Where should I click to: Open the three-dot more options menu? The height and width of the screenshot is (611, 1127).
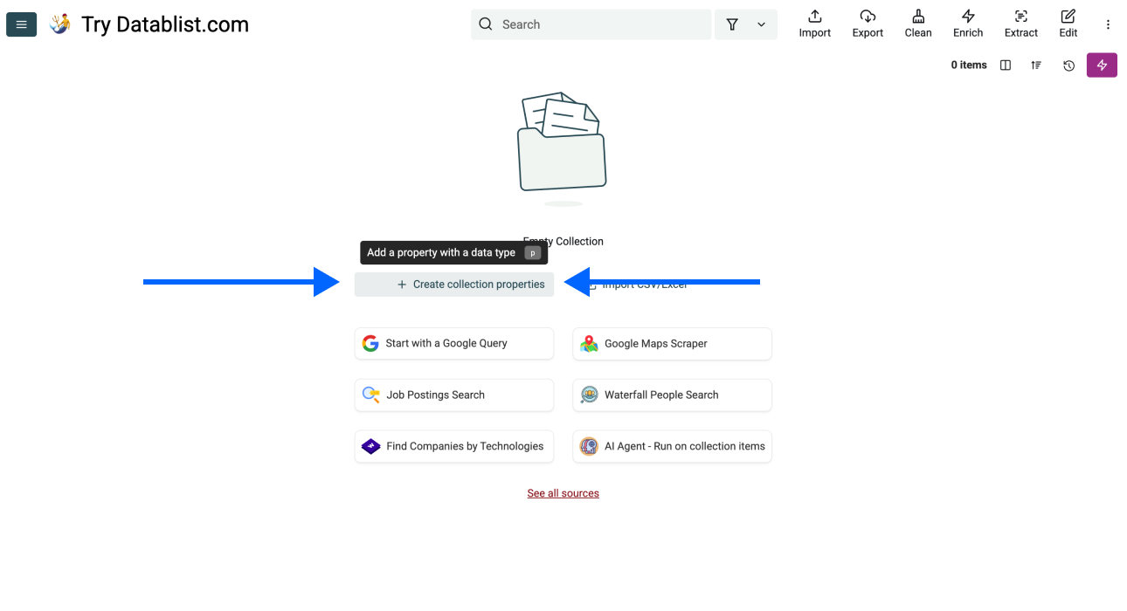coord(1108,24)
